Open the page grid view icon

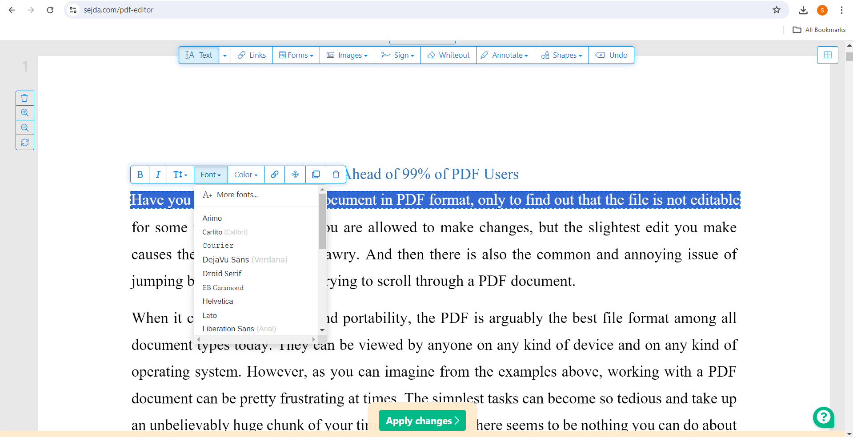pos(828,55)
